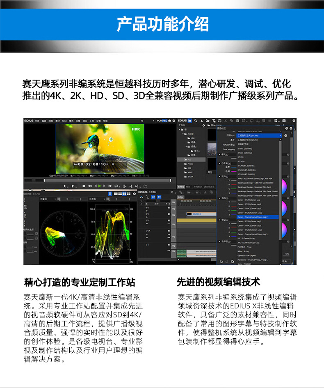Click undo arrow in color correction panel
The height and width of the screenshot is (388, 324).
tap(221, 262)
